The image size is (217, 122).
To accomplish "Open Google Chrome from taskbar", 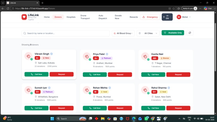I will click(152, 119).
